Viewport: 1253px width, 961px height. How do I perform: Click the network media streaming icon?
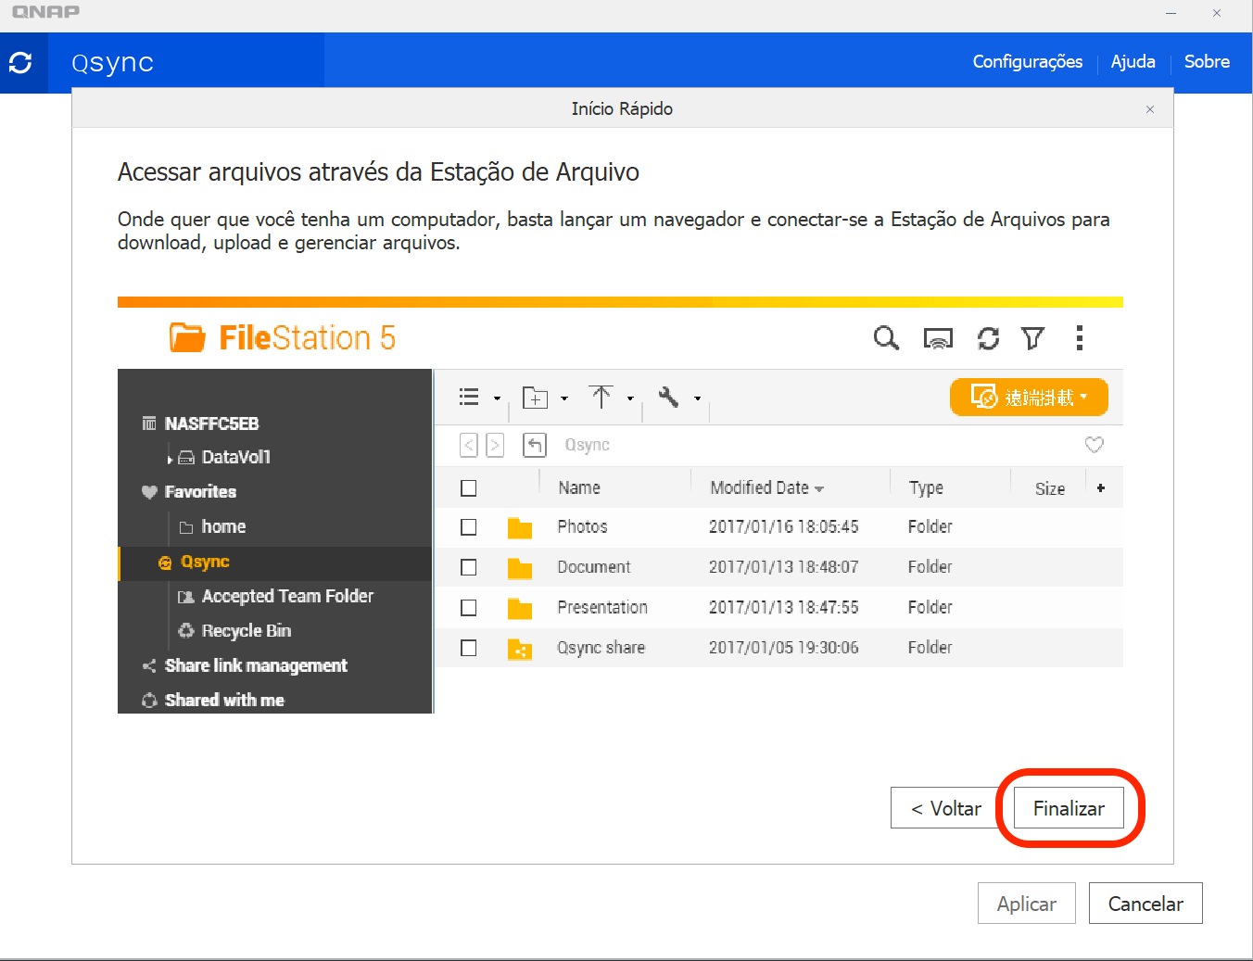(x=938, y=339)
